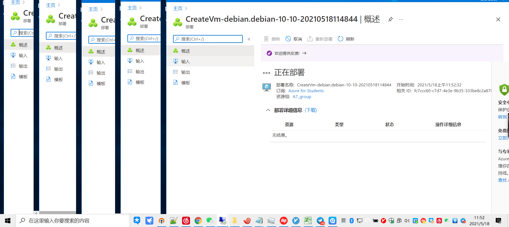
Task: Collapse the left navigation menu chevron
Action: click(249, 39)
